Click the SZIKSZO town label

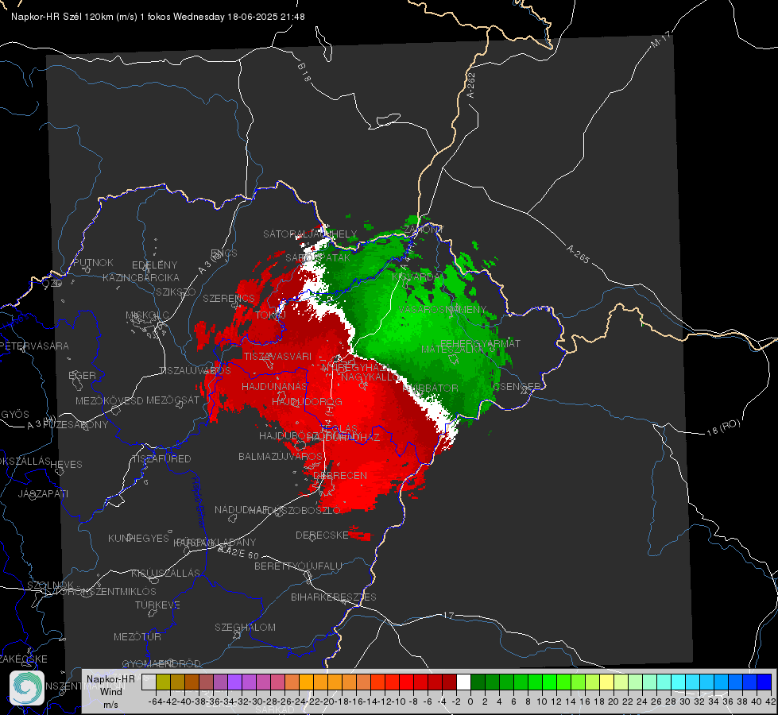click(176, 292)
